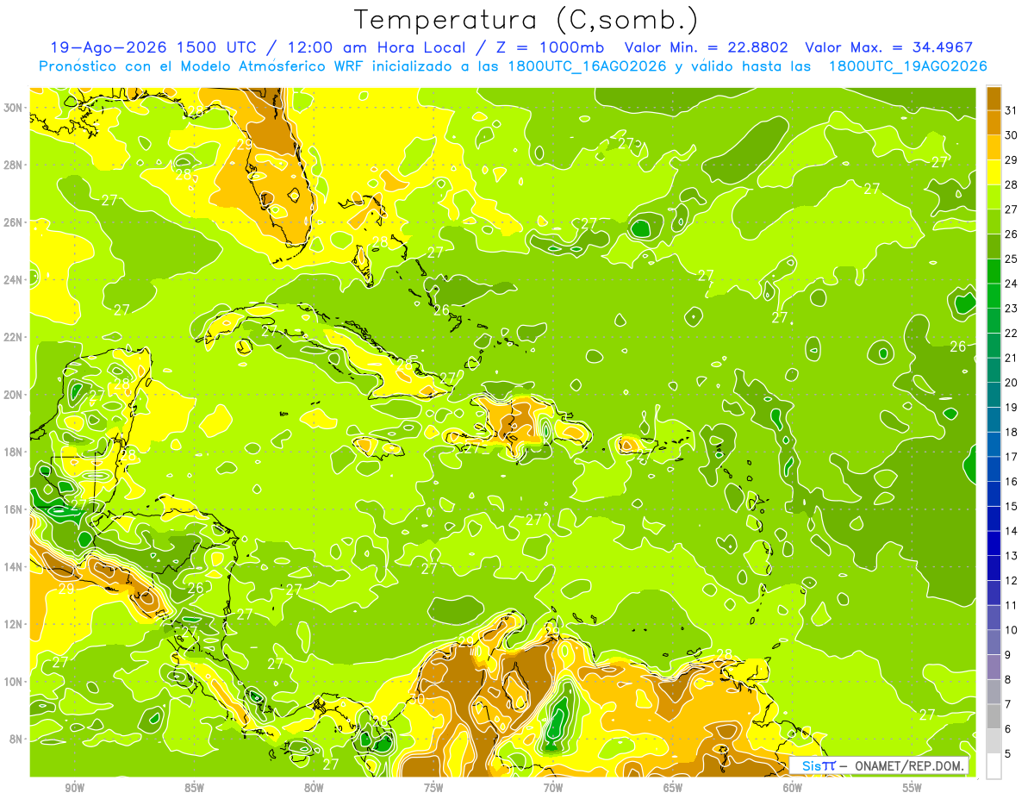Click the color bar label 23
This screenshot has width=1034, height=799.
pyautogui.click(x=1012, y=308)
